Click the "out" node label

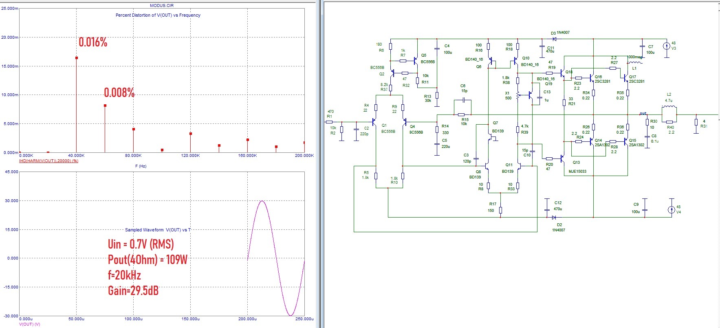pos(643,113)
